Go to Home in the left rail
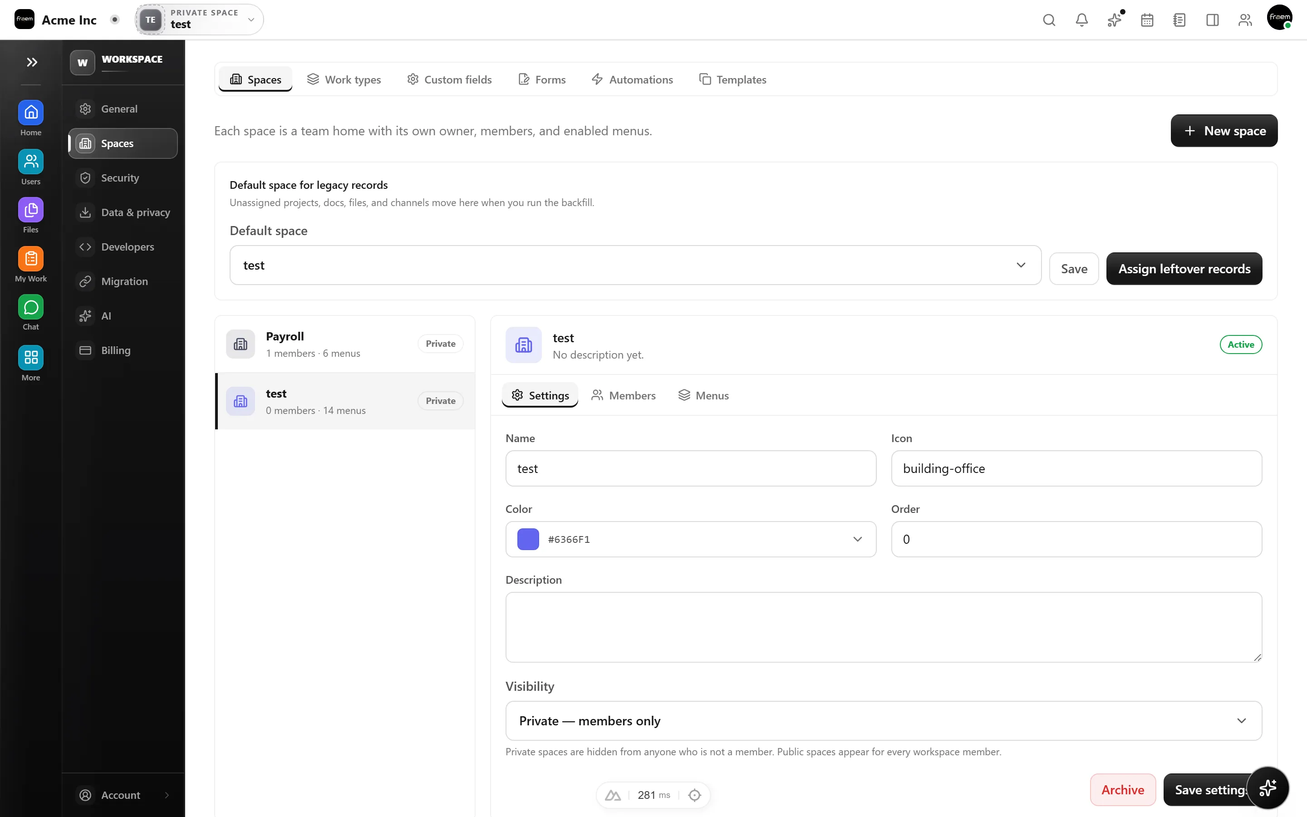The image size is (1307, 817). click(31, 118)
